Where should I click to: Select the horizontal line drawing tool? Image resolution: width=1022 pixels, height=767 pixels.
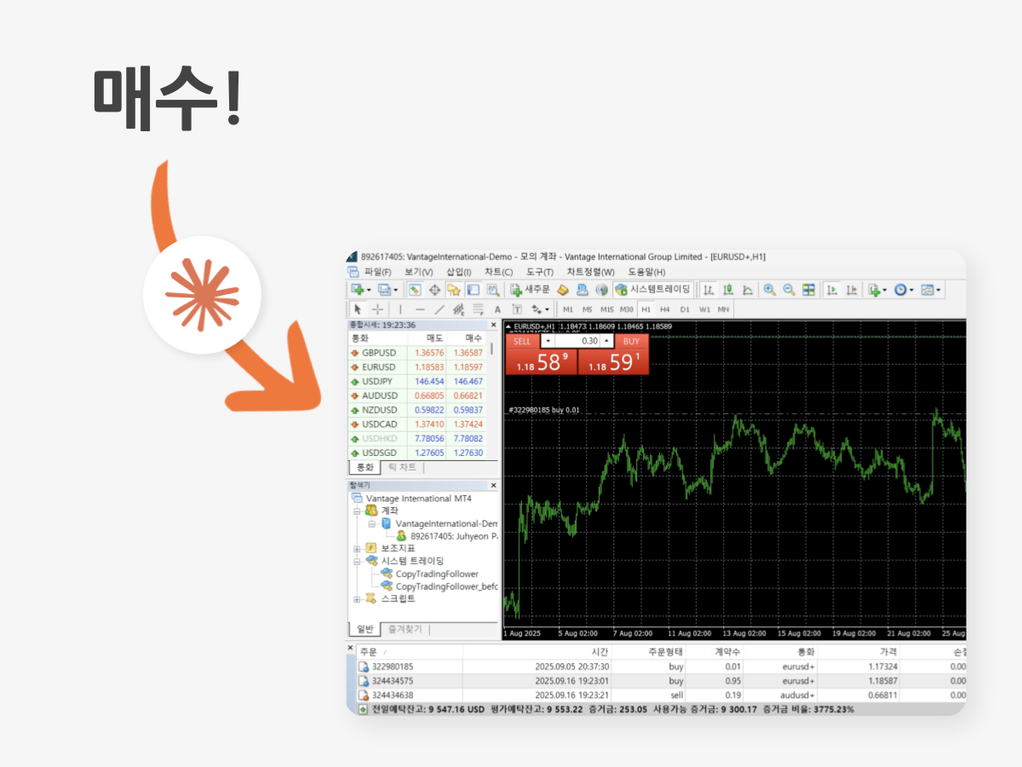tap(420, 309)
